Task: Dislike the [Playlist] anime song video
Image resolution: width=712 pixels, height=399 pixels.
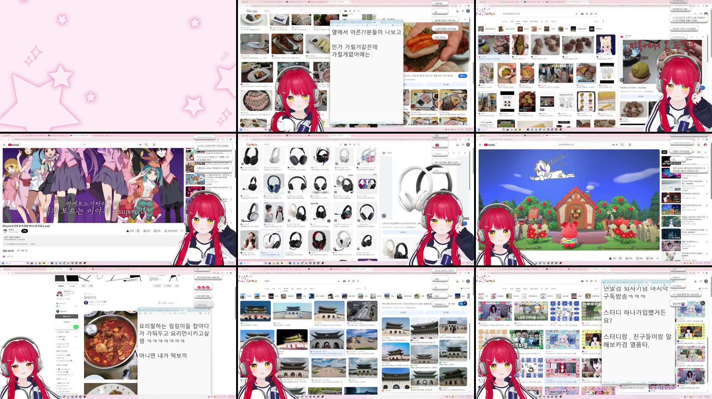Action: click(x=138, y=231)
